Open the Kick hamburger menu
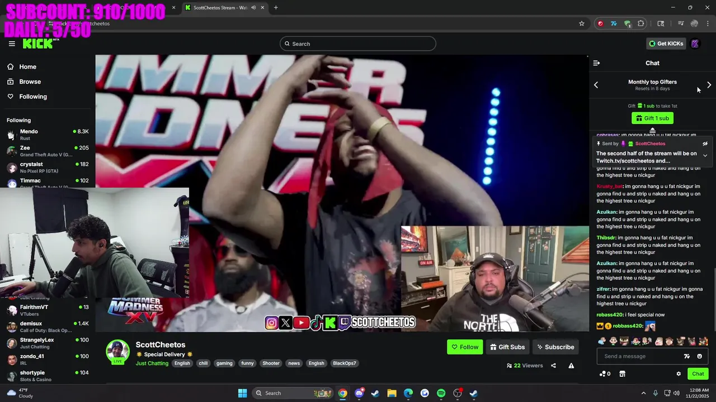The height and width of the screenshot is (402, 716). point(12,44)
